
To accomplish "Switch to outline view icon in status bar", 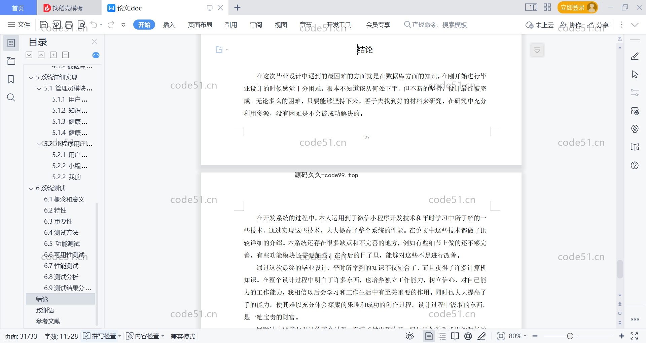I will [x=442, y=336].
